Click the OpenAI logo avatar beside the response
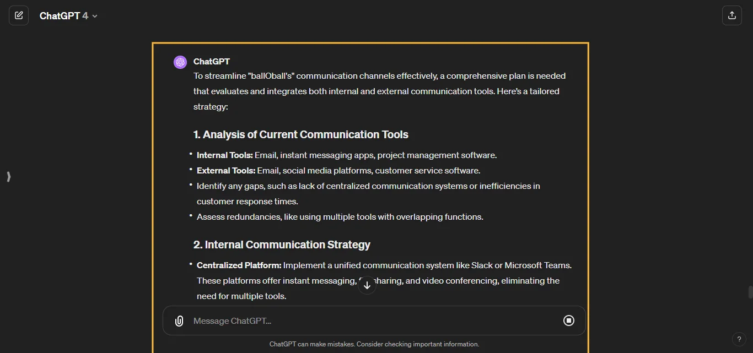The height and width of the screenshot is (353, 753). tap(180, 62)
